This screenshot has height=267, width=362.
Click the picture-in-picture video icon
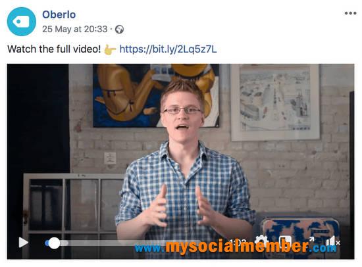click(285, 241)
